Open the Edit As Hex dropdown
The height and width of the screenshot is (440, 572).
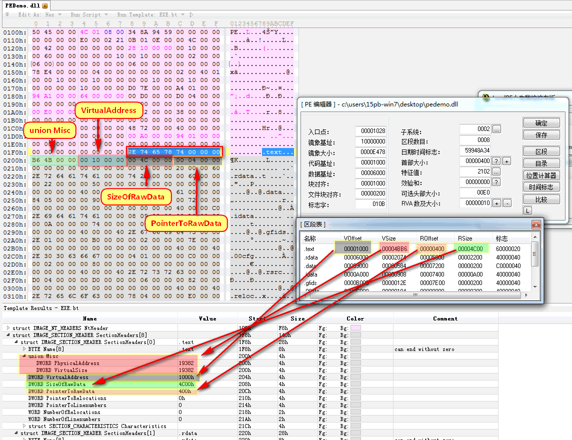(40, 14)
